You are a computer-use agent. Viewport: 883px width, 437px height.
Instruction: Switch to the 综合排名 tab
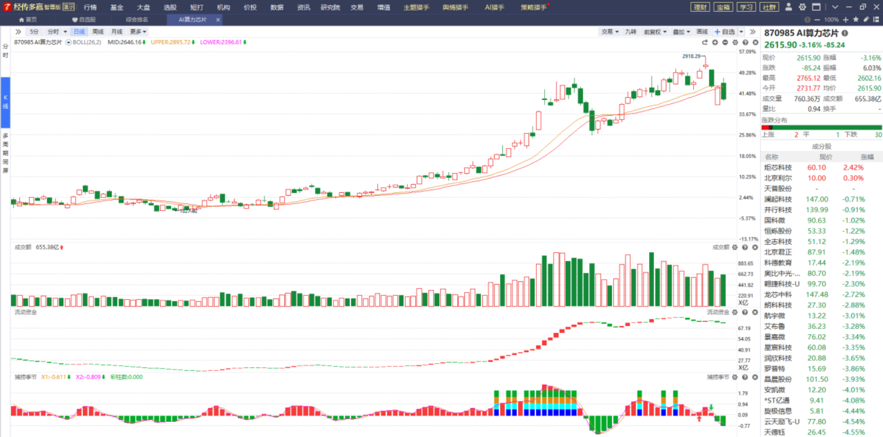pyautogui.click(x=137, y=19)
